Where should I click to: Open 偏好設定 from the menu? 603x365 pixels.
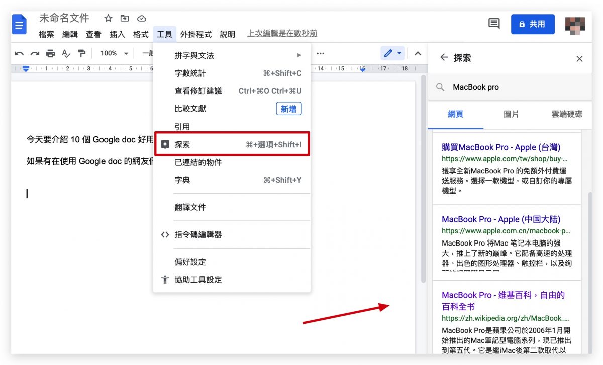[x=232, y=262]
